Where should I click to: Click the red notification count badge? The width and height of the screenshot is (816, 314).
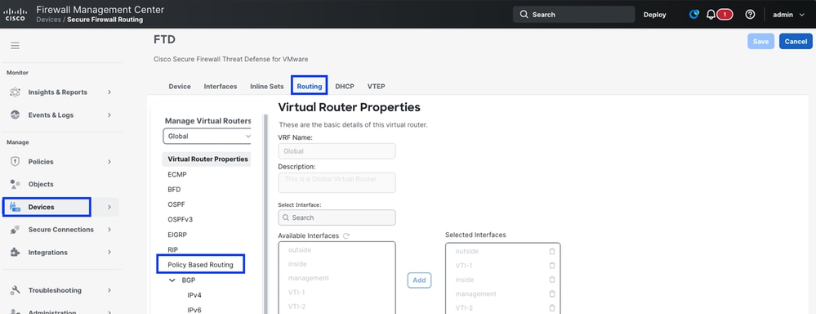point(725,15)
